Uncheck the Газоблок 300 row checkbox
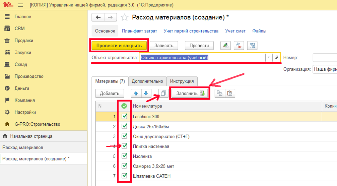337x186 pixels. [x=125, y=116]
